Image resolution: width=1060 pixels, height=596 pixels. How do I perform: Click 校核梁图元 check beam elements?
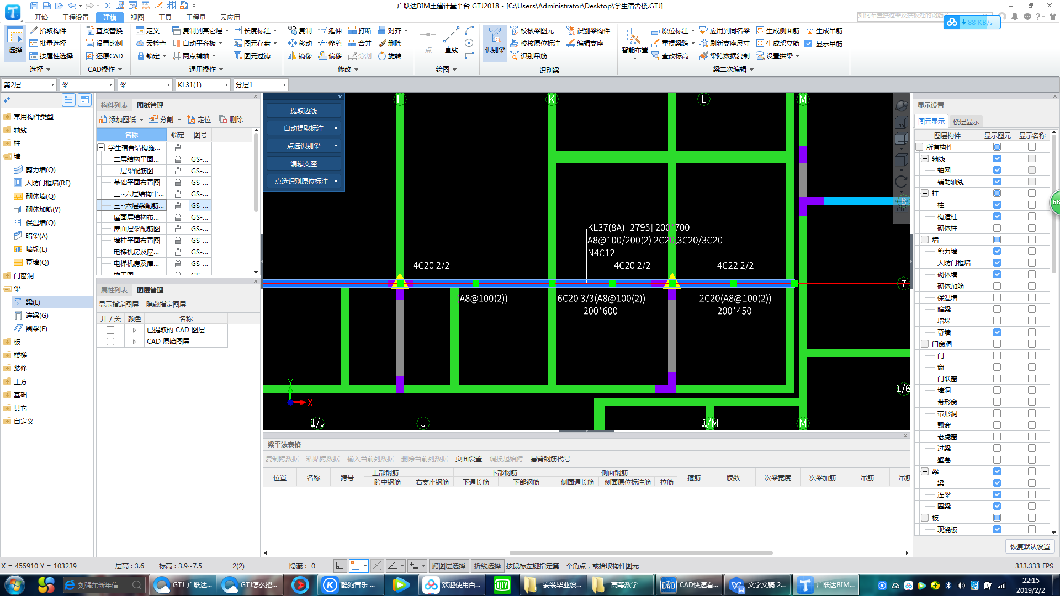[x=532, y=30]
